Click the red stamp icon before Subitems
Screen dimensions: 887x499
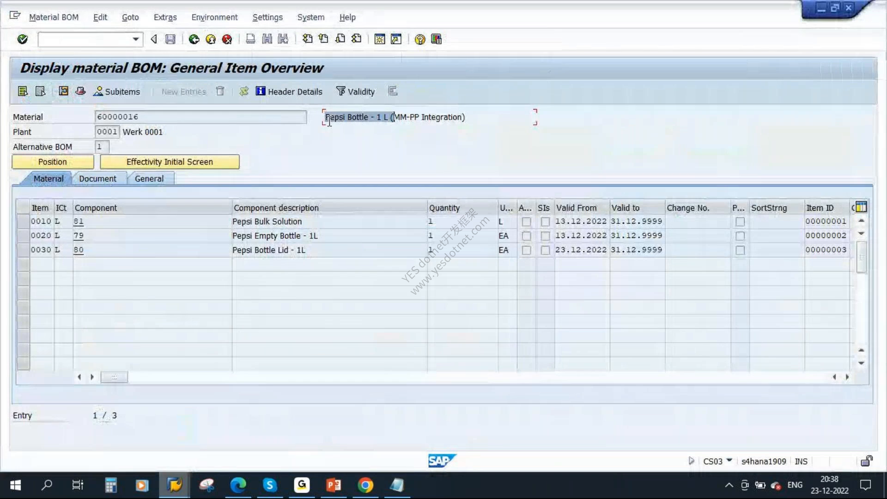(x=80, y=91)
